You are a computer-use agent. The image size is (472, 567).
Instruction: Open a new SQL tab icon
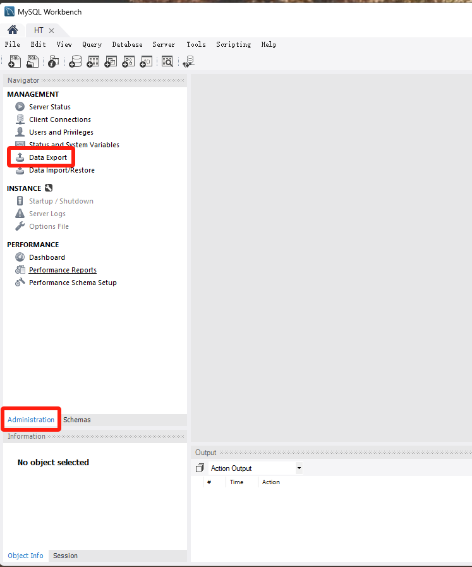click(x=15, y=61)
